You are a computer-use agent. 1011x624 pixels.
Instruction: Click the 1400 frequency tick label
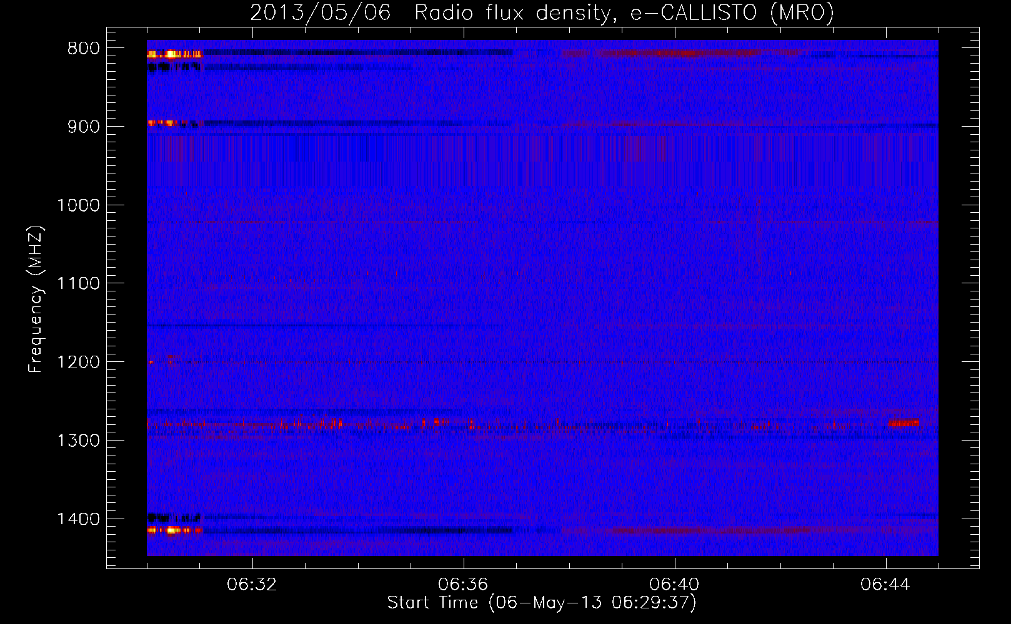click(79, 519)
